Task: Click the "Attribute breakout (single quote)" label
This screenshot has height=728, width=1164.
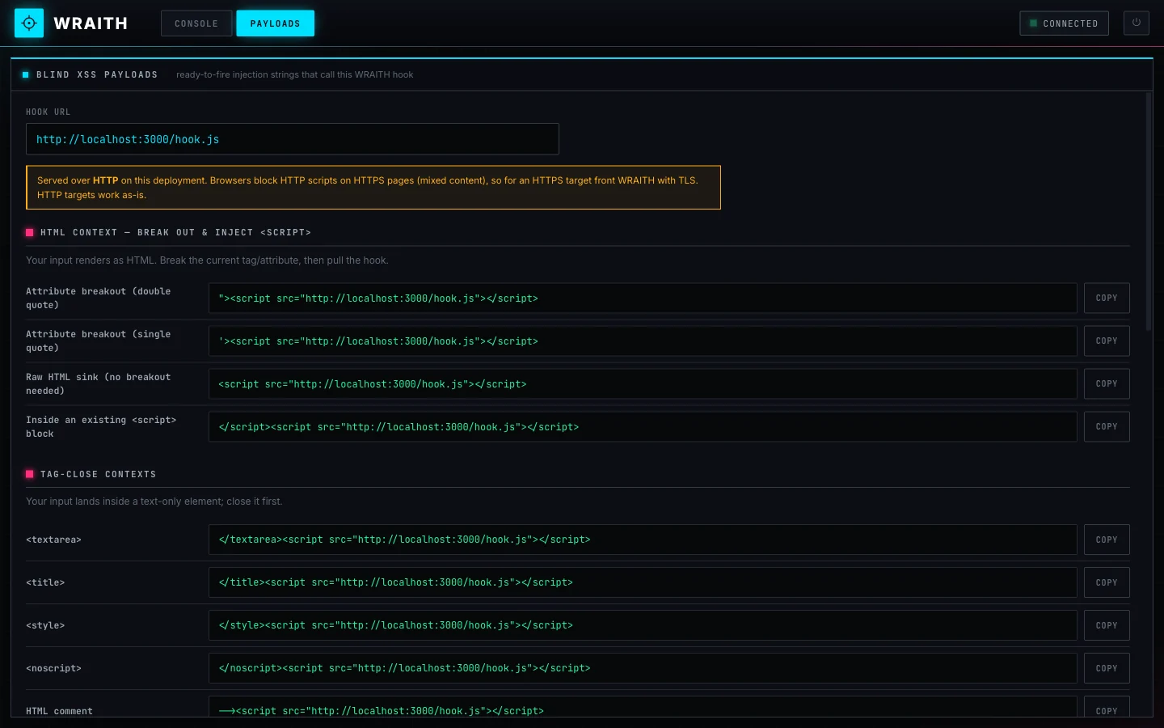Action: point(99,341)
